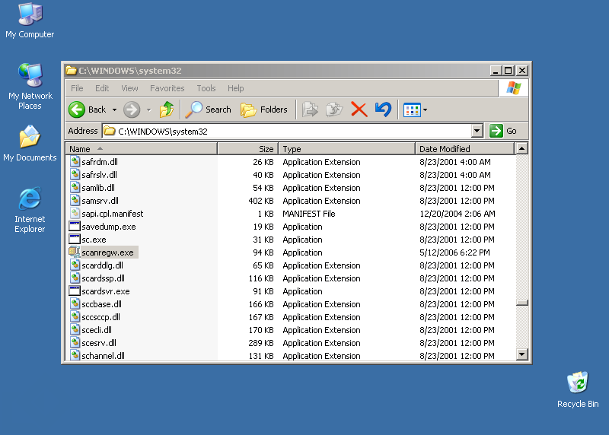Select the safrslv.dll file icon

pyautogui.click(x=75, y=175)
